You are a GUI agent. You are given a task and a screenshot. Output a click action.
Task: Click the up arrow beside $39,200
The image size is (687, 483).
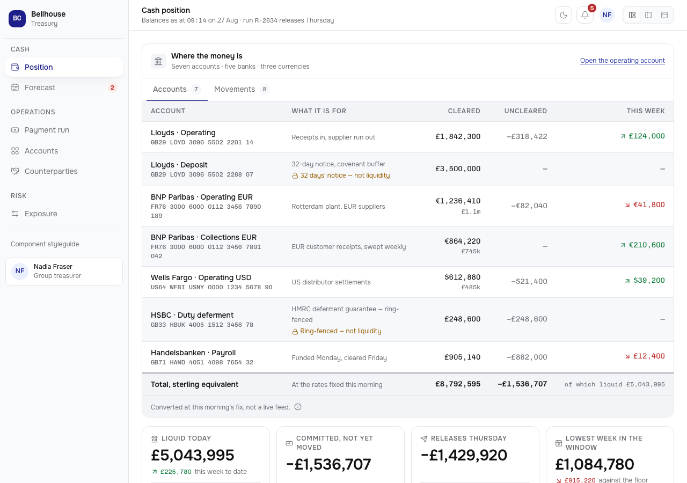click(627, 281)
